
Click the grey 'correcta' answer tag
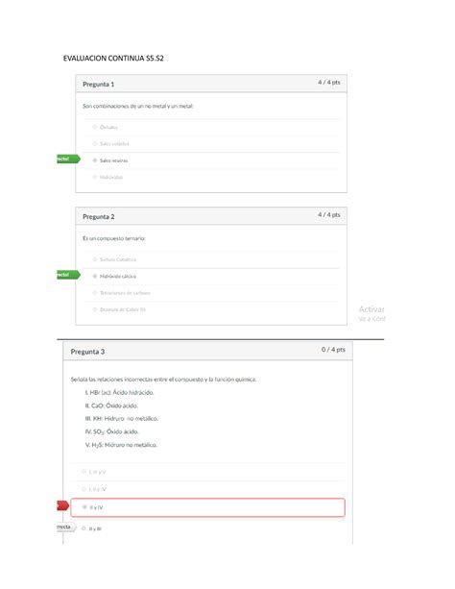[x=66, y=527]
